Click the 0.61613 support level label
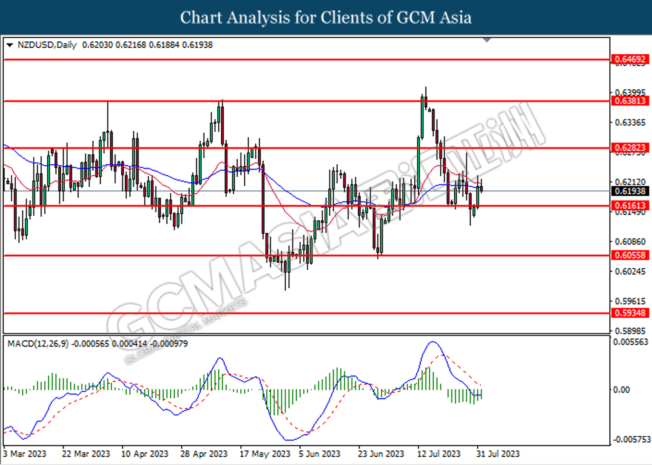This screenshot has height=465, width=652. [630, 206]
